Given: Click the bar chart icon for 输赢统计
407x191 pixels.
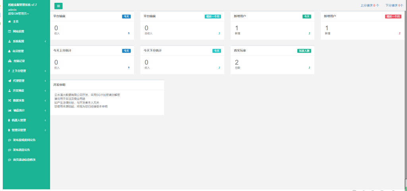Looking at the screenshot, I should [10, 110].
